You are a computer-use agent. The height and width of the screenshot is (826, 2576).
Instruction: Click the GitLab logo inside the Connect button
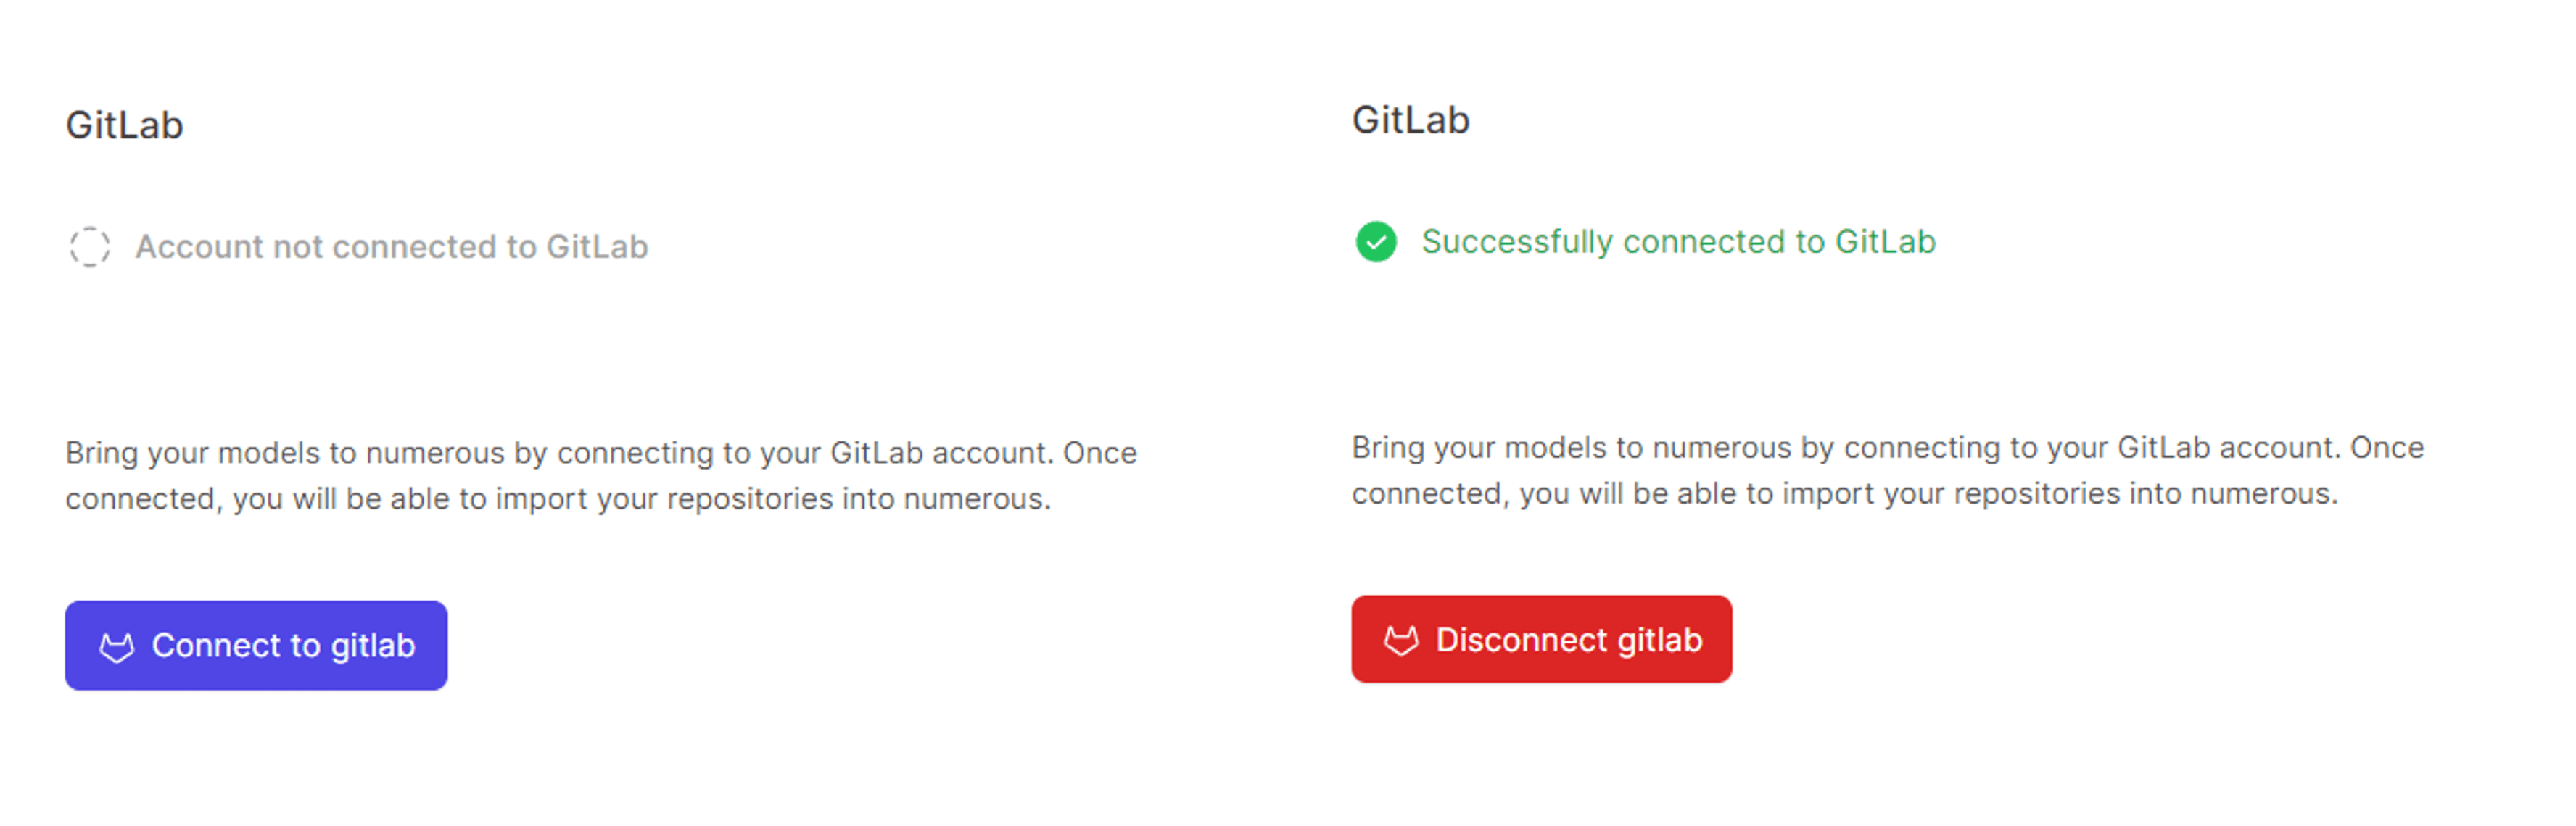coord(117,647)
